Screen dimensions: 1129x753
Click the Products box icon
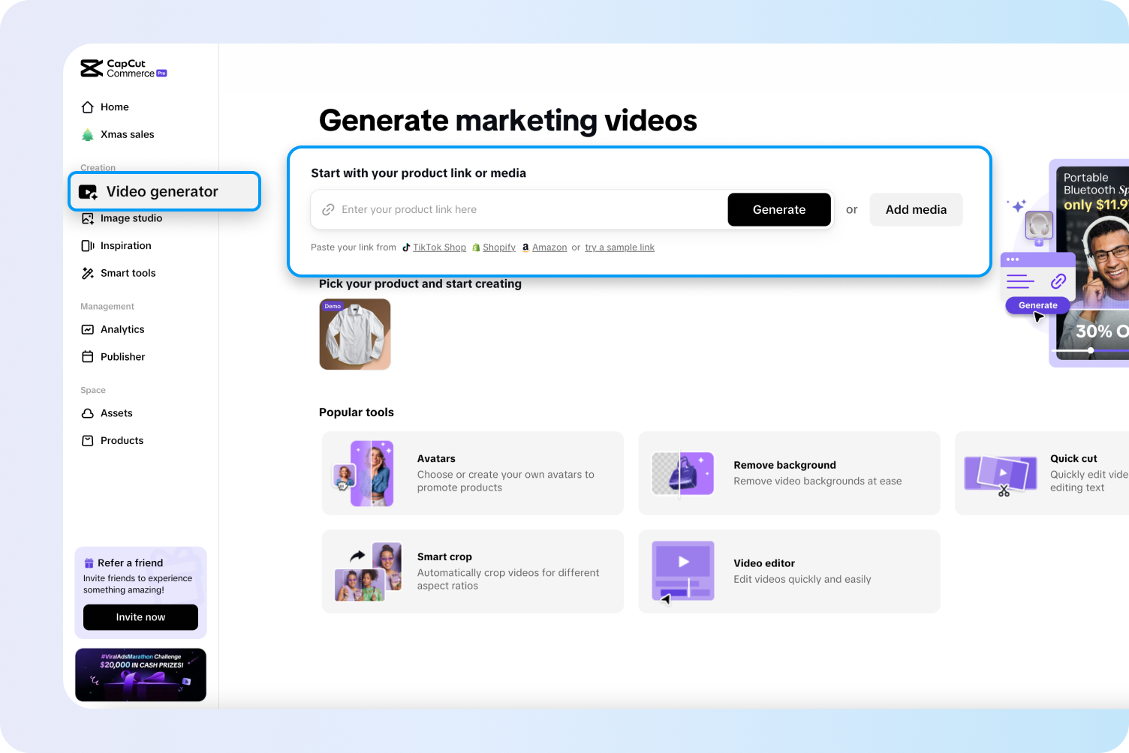coord(88,440)
